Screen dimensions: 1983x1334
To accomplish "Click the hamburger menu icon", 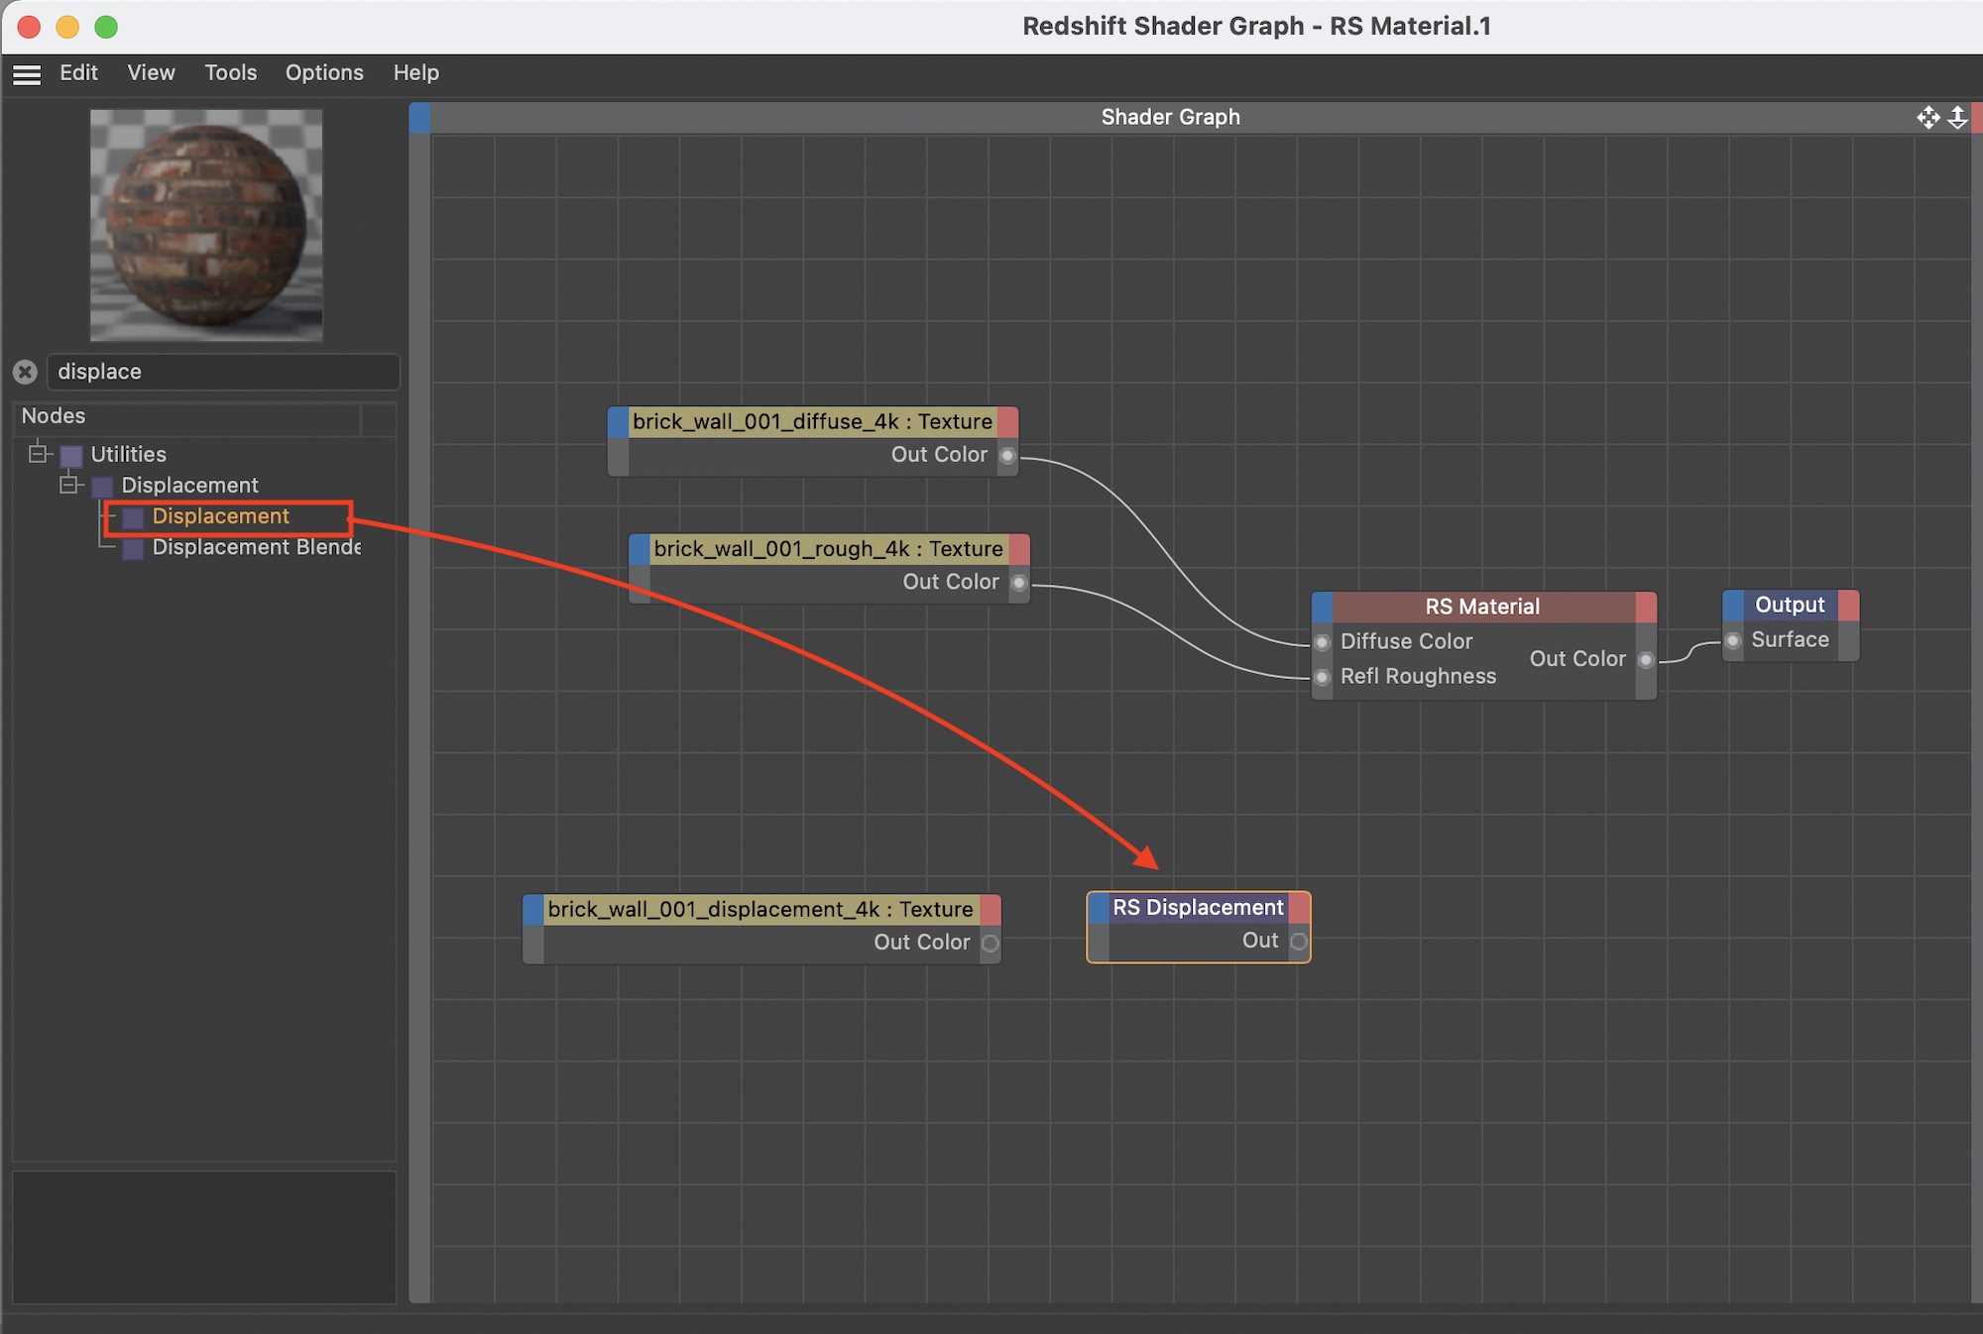I will point(27,74).
